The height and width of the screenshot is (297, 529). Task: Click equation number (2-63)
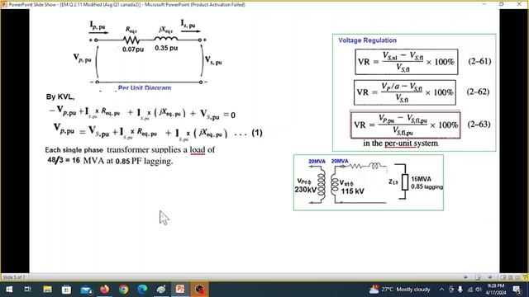[479, 125]
